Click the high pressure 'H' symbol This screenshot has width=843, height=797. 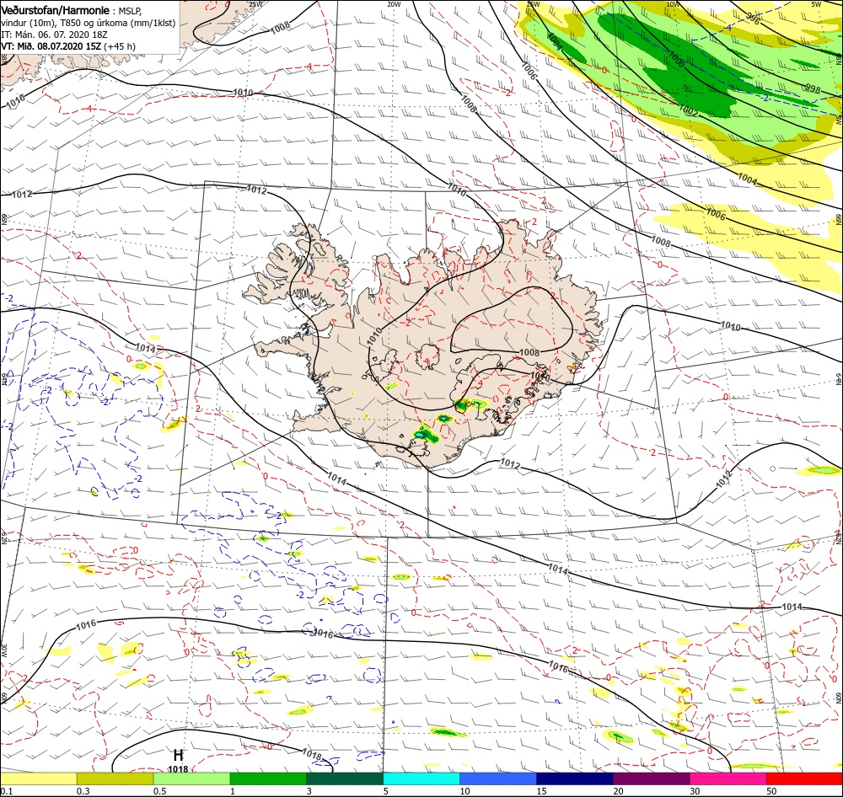(x=178, y=756)
